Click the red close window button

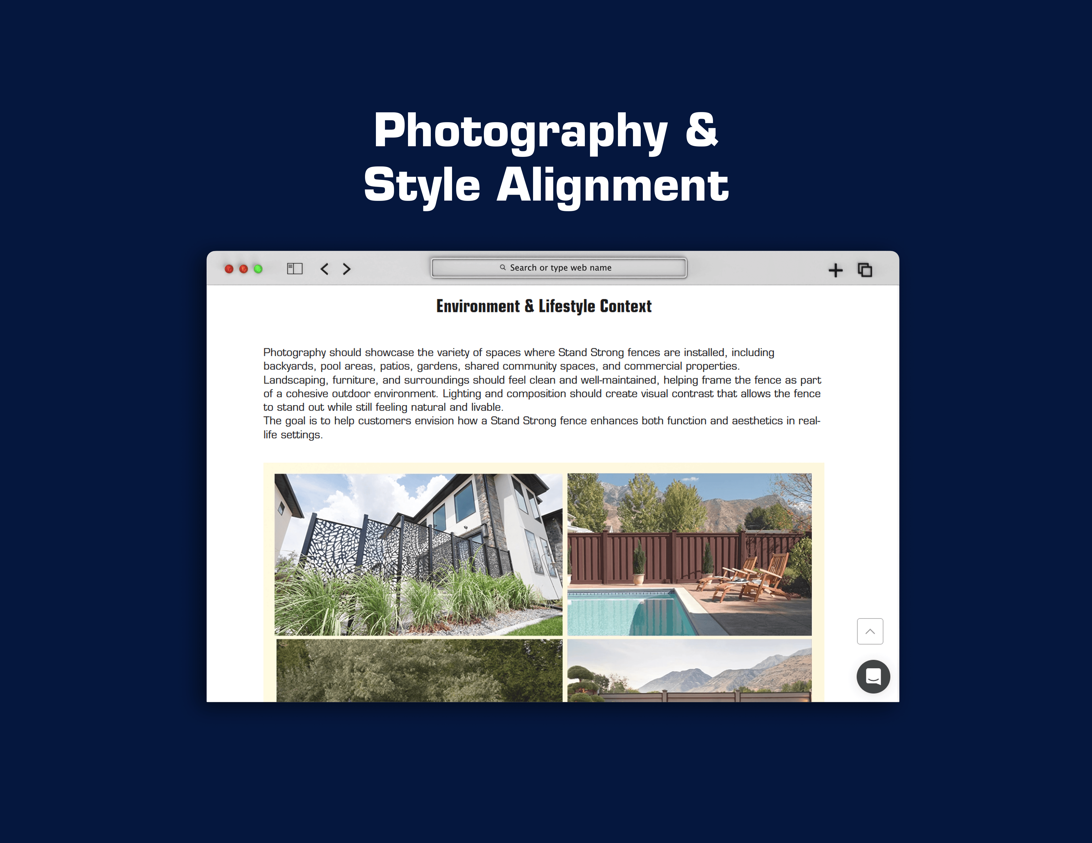[x=229, y=269]
